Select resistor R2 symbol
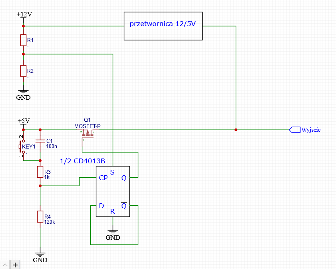The height and width of the screenshot is (269, 336). [x=23, y=71]
